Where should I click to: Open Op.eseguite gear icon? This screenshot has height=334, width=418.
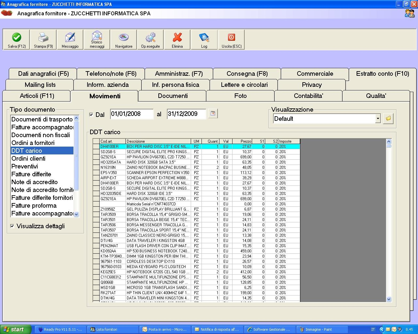[151, 40]
